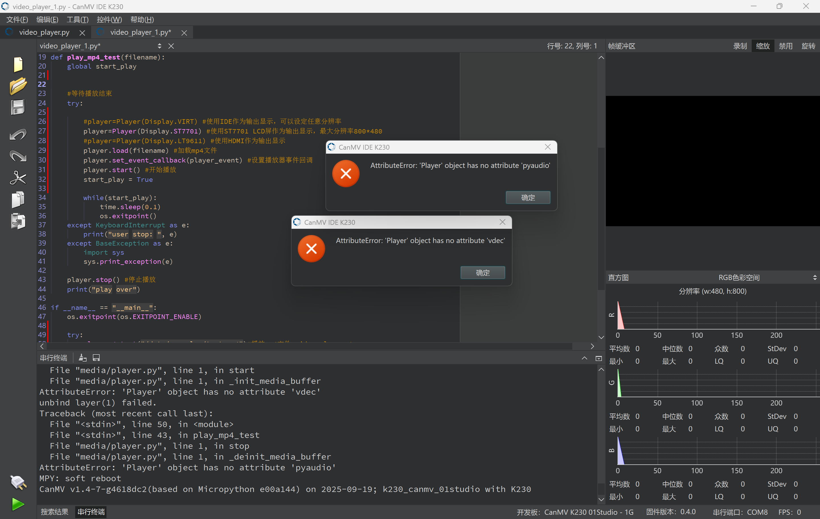The image size is (820, 519).
Task: Click the Cut scissors icon
Action: pos(18,178)
